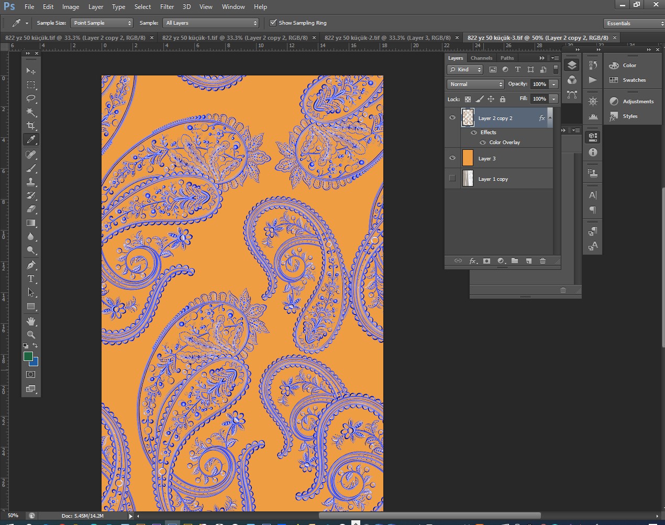Select the Crop tool
The width and height of the screenshot is (665, 525).
tap(31, 126)
